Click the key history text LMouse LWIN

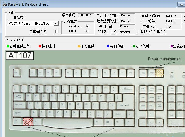[x=14, y=40]
